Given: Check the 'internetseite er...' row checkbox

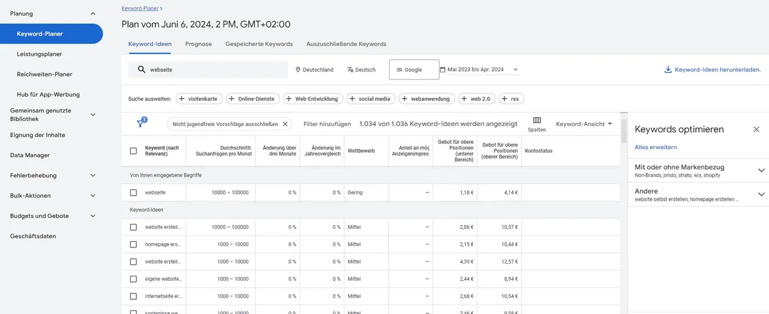Looking at the screenshot, I should click(133, 296).
